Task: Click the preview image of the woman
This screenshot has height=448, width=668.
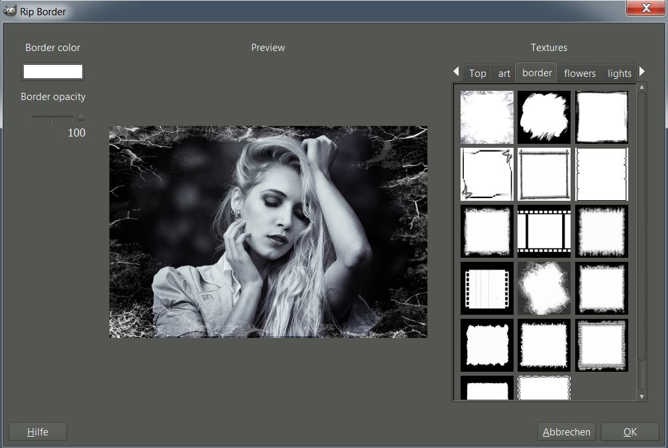Action: point(268,232)
